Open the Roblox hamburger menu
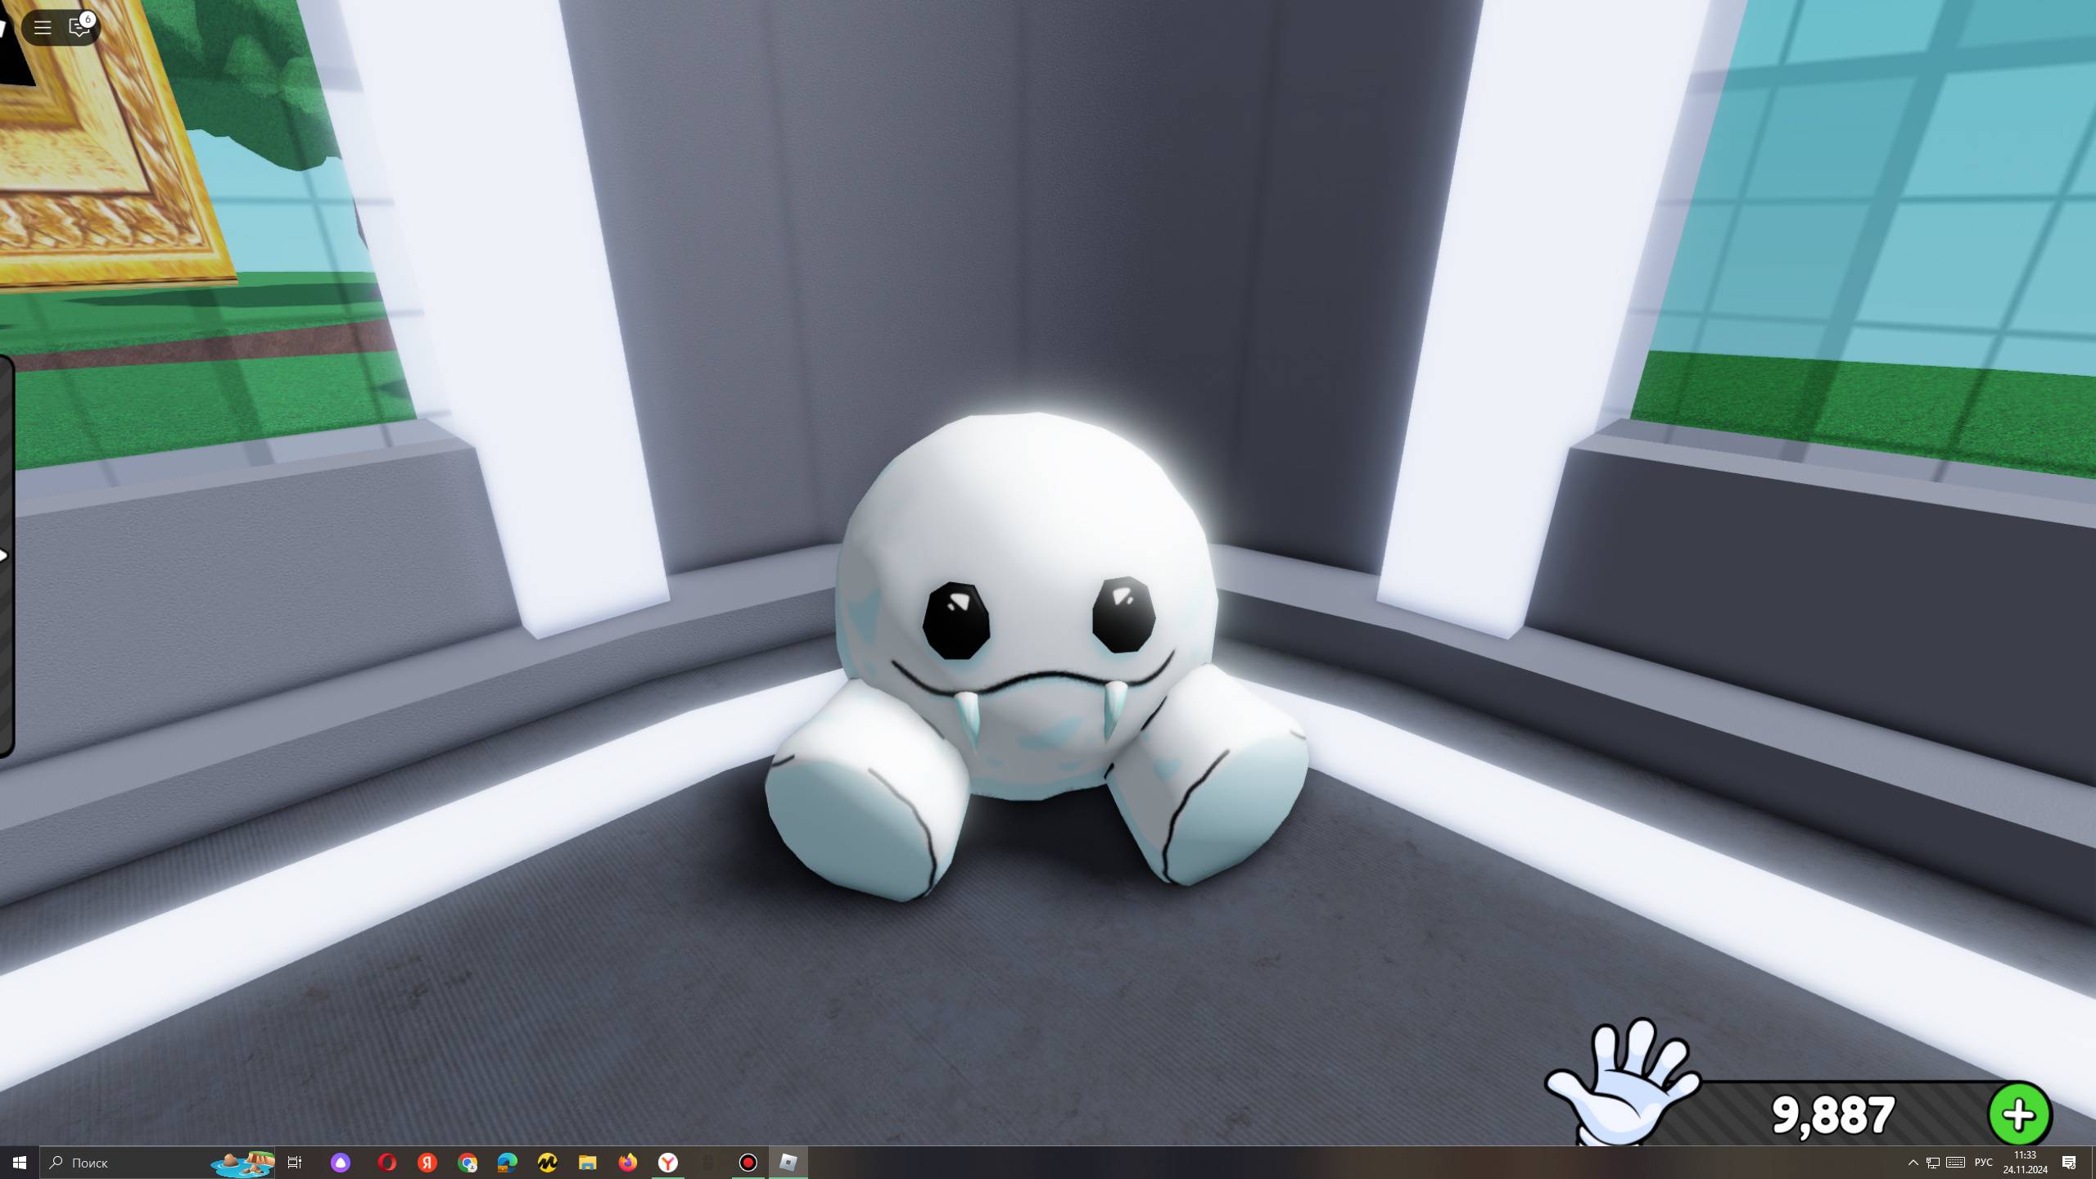The image size is (2096, 1179). 43,28
